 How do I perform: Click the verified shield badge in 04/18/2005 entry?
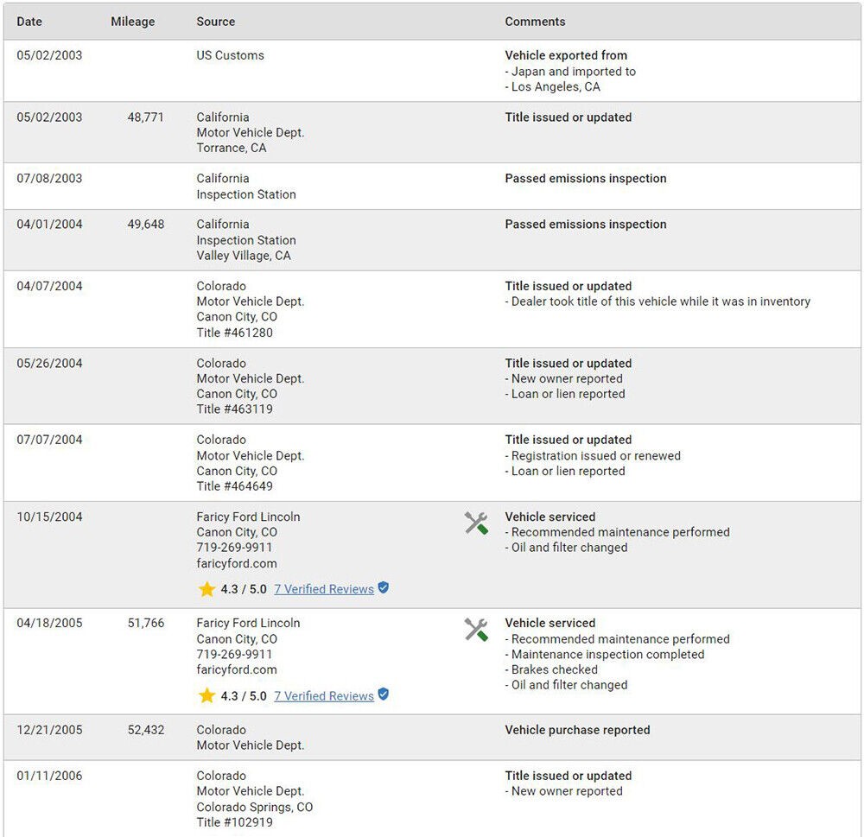point(384,694)
